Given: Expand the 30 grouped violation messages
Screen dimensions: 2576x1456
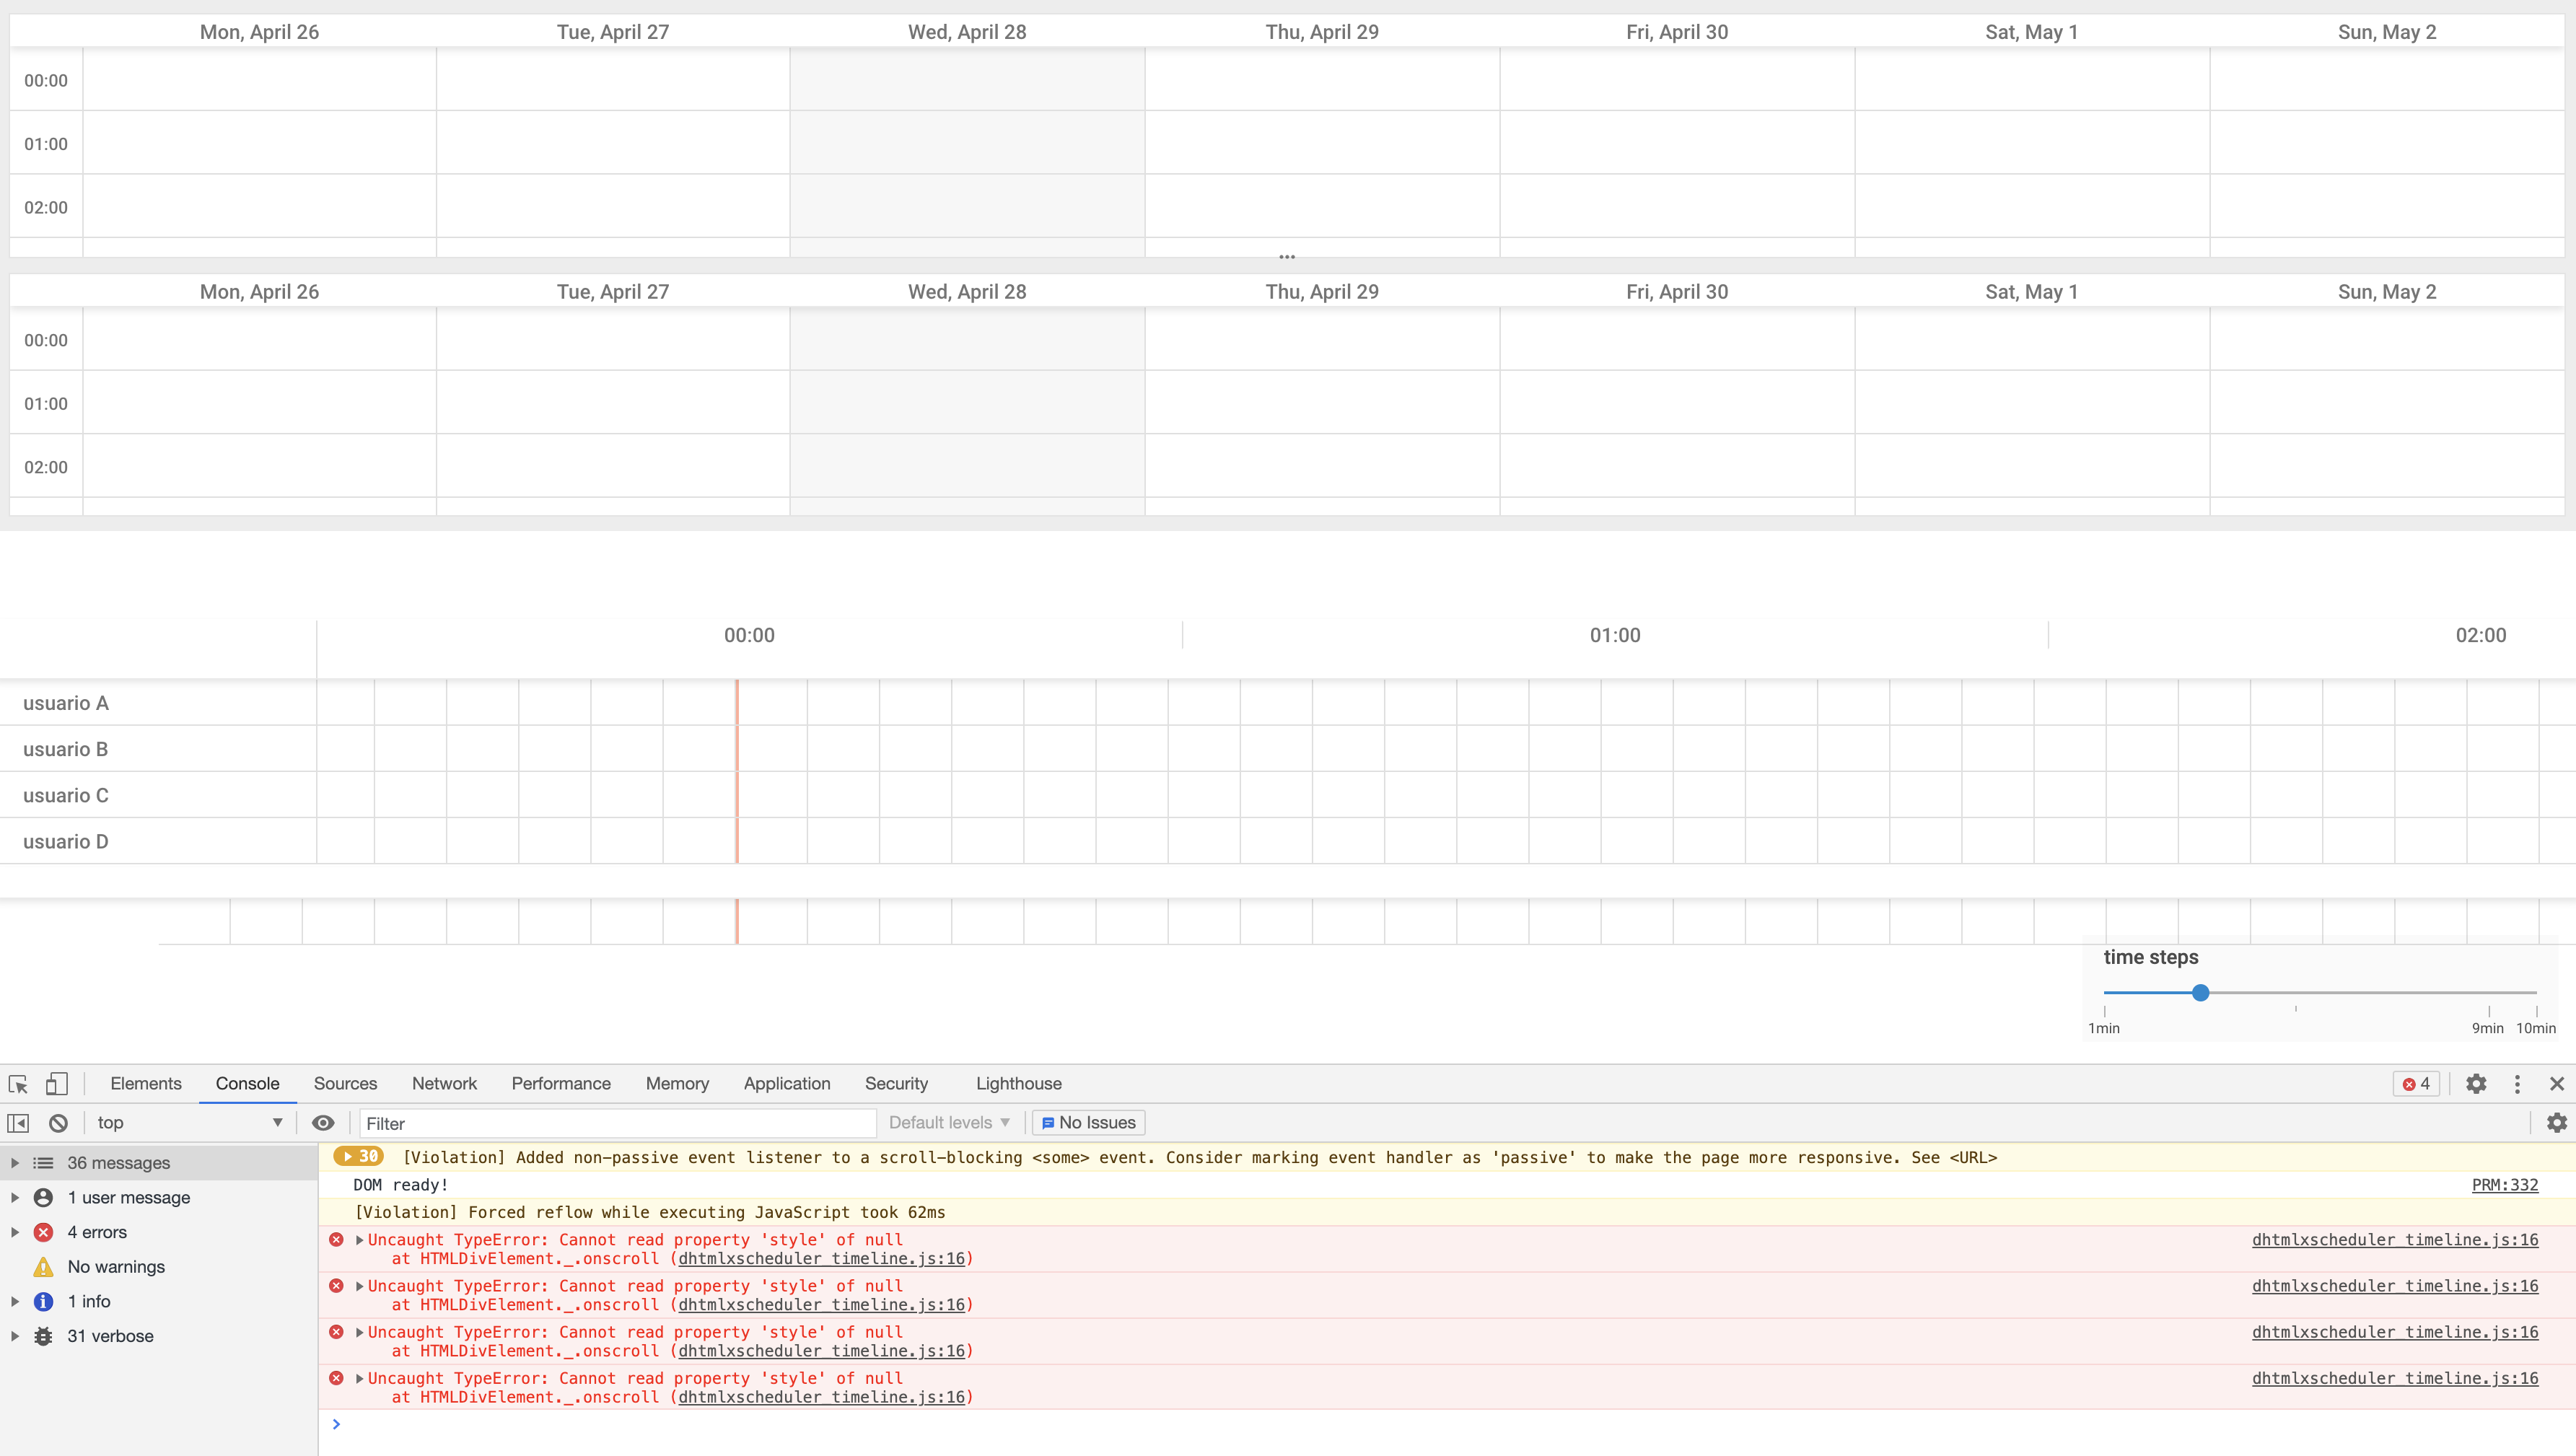Looking at the screenshot, I should click(359, 1156).
